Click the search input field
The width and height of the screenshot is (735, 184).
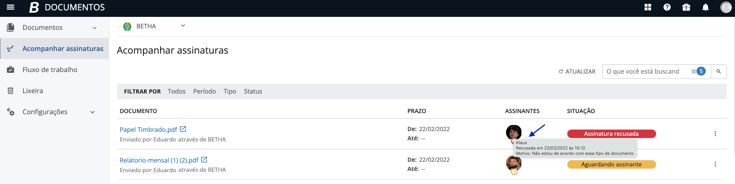pos(643,71)
